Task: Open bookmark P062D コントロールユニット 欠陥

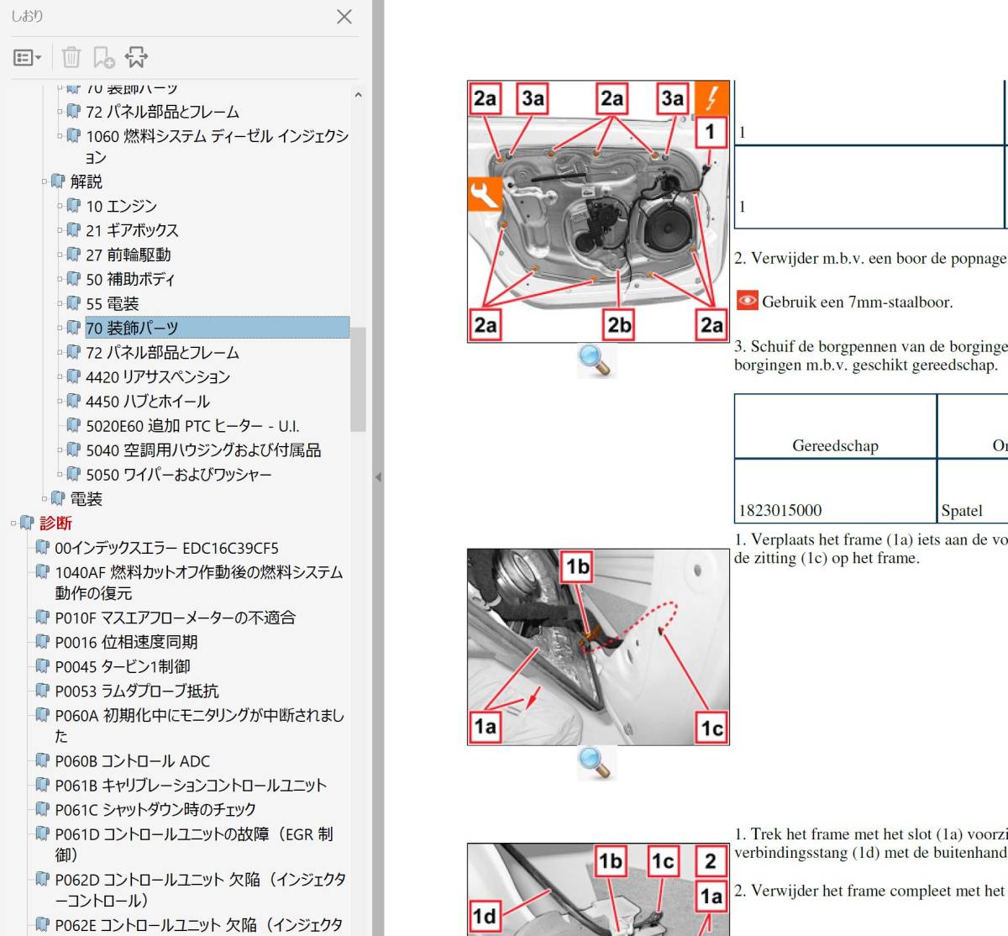Action: pos(200,890)
